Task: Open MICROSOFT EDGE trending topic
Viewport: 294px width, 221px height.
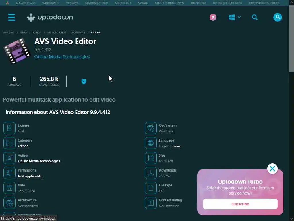Action: click(96, 3)
